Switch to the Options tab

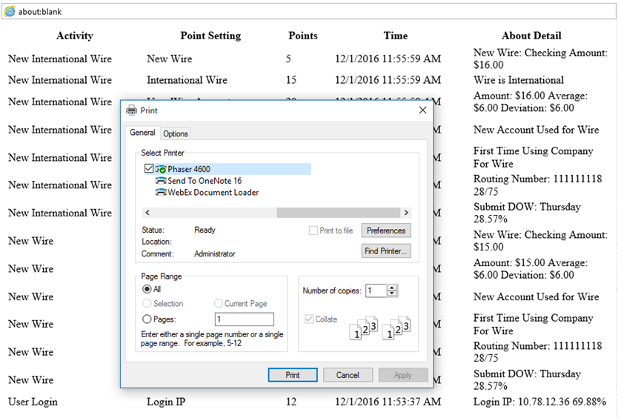click(x=176, y=133)
